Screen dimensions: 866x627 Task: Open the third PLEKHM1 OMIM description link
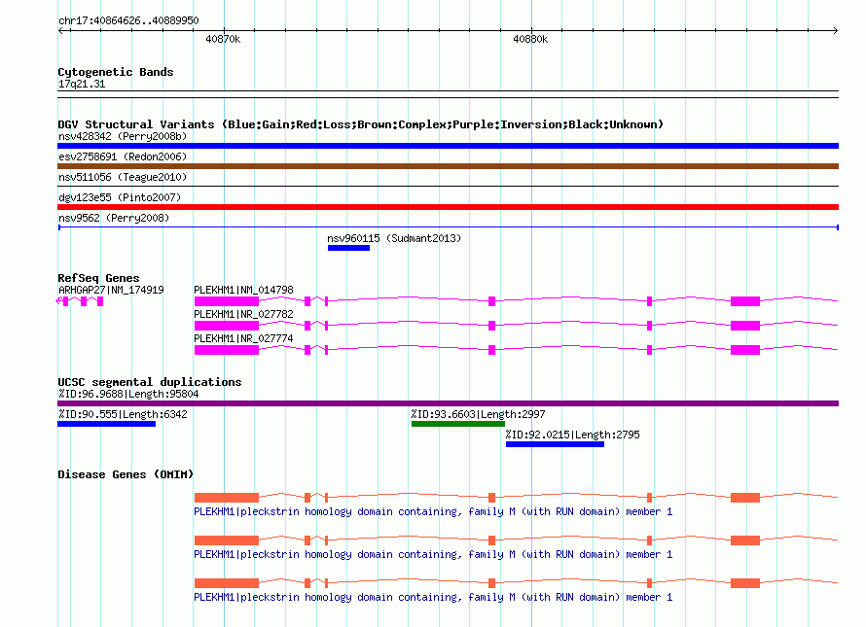433,597
